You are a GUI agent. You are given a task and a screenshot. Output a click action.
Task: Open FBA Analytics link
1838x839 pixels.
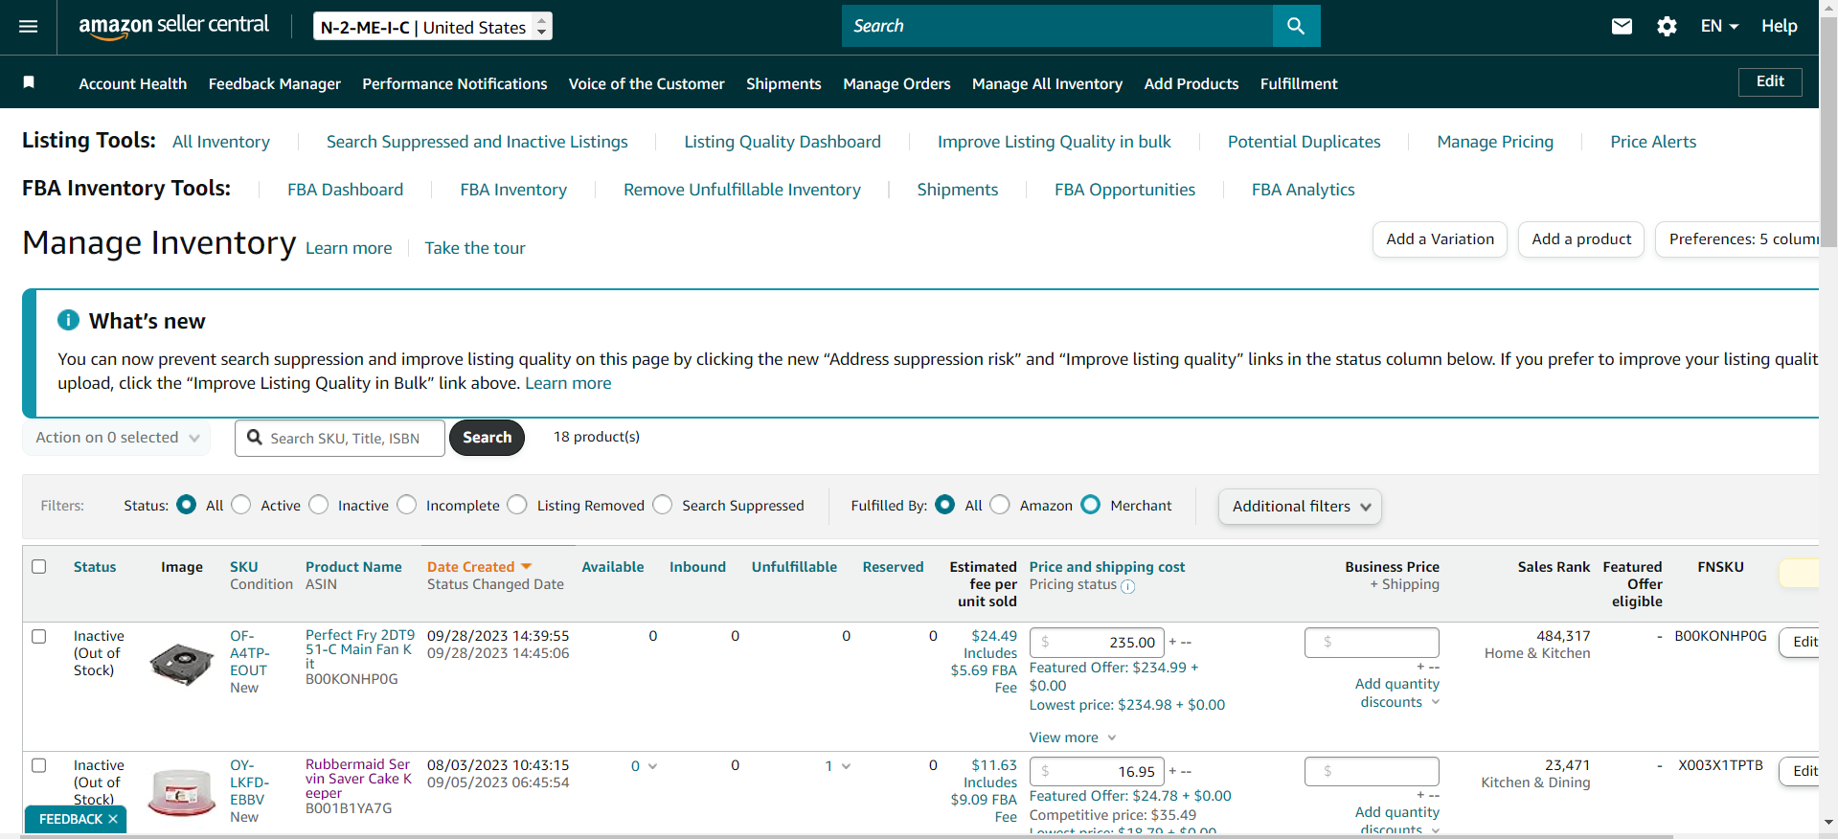[x=1304, y=190]
